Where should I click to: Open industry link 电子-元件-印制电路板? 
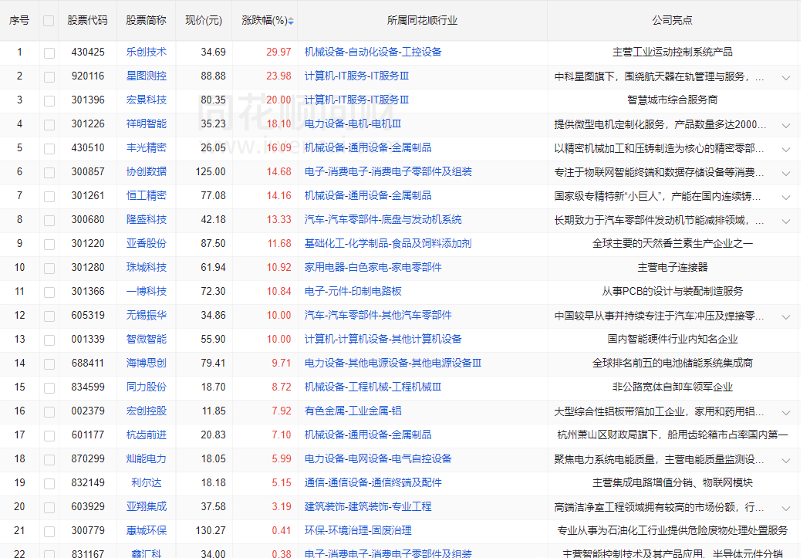(353, 291)
